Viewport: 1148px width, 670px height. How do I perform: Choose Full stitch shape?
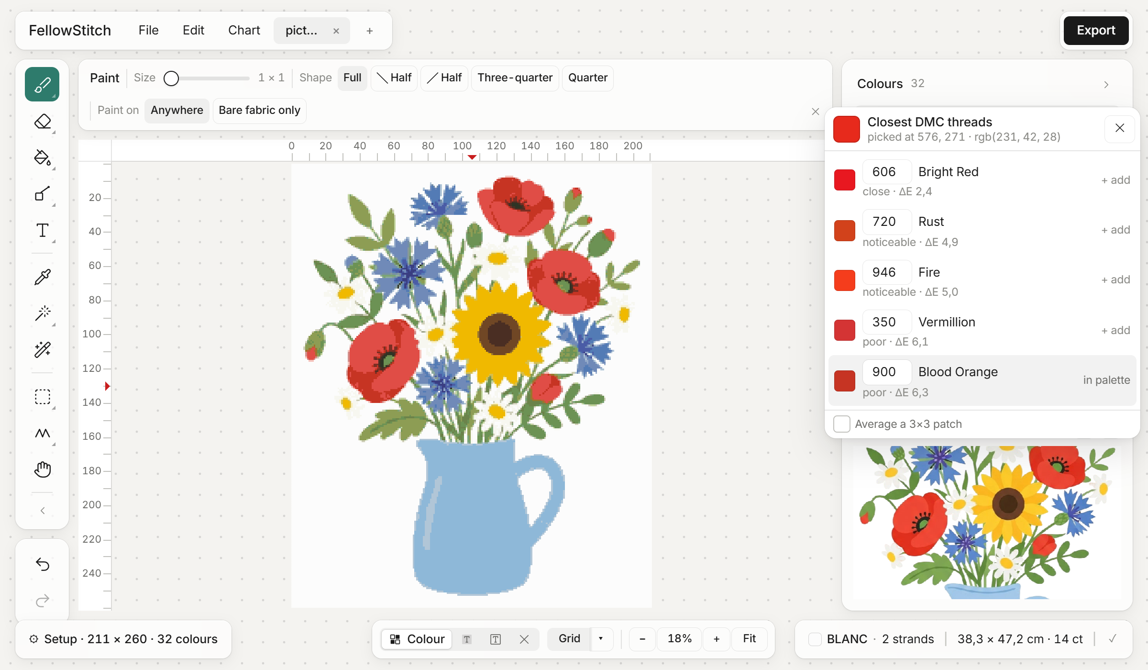(352, 78)
